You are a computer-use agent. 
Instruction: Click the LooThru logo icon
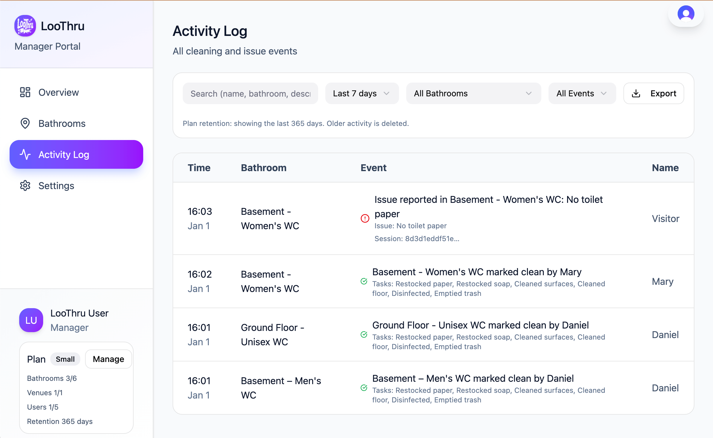25,26
